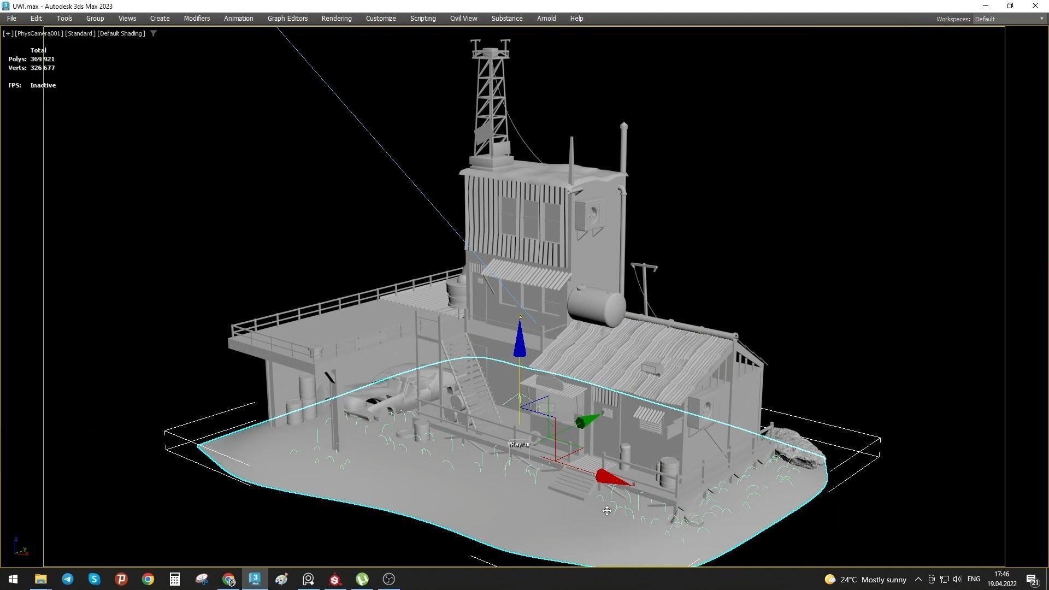
Task: Open the Customize menu
Action: tap(381, 19)
